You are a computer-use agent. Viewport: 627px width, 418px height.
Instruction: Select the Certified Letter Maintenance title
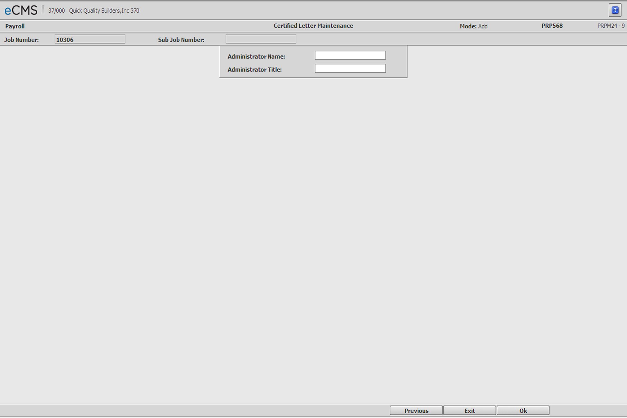click(313, 26)
